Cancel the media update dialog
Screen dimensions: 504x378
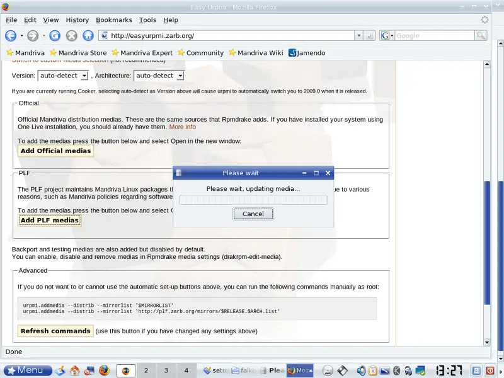253,214
